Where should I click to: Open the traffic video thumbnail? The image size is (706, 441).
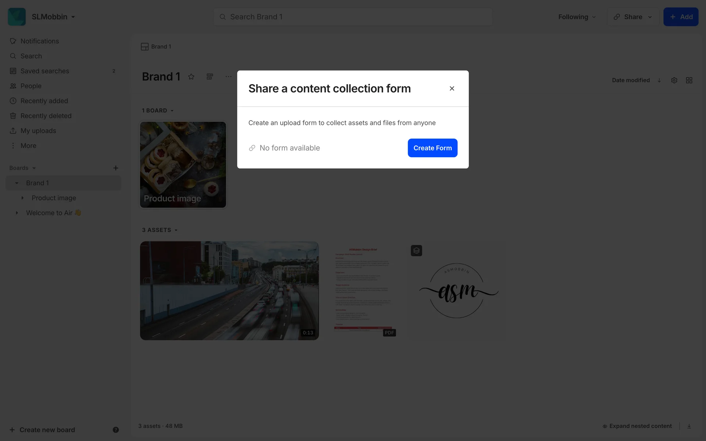[229, 290]
